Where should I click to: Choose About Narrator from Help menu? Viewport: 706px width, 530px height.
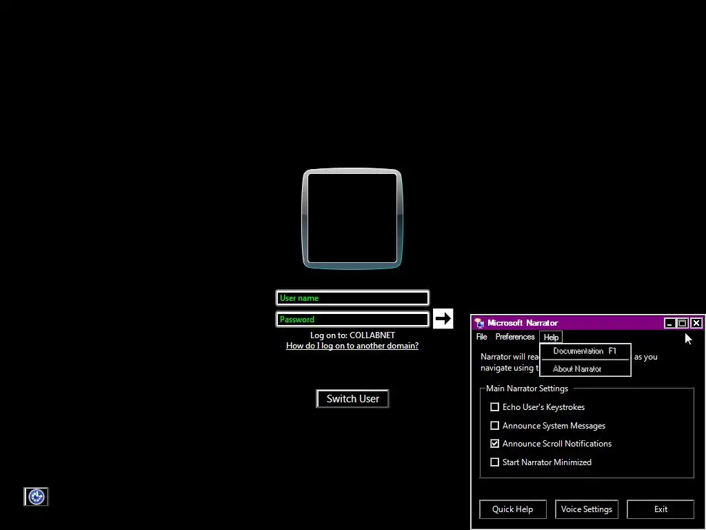click(x=585, y=369)
